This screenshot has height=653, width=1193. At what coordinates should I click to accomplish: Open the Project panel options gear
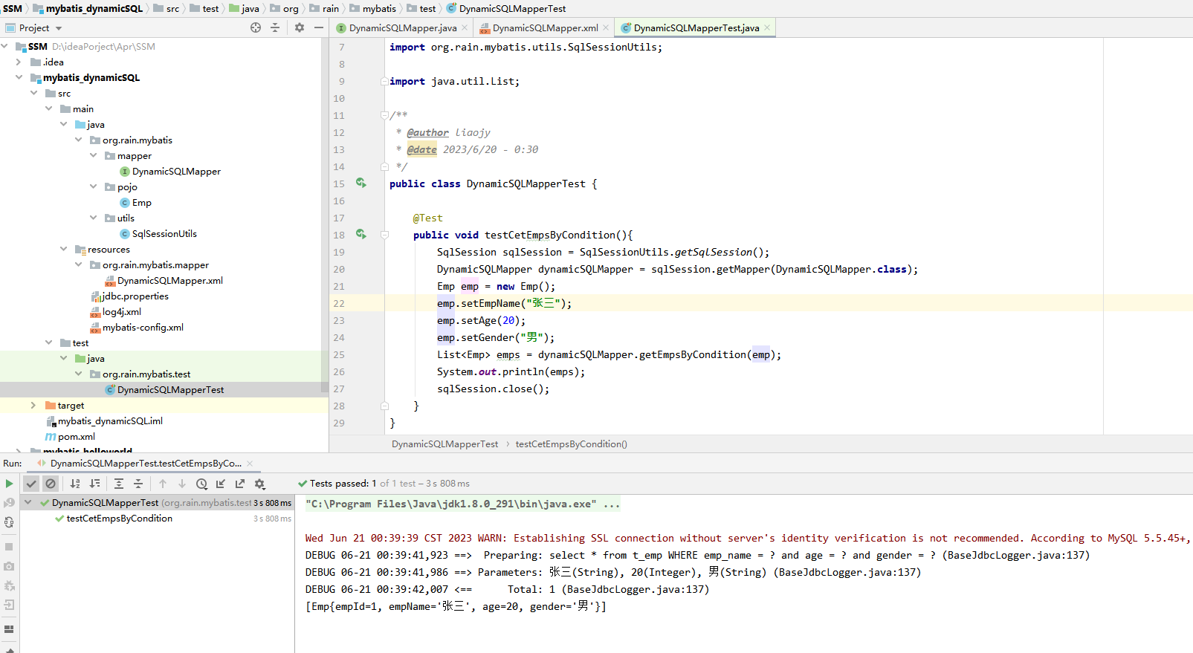click(300, 27)
